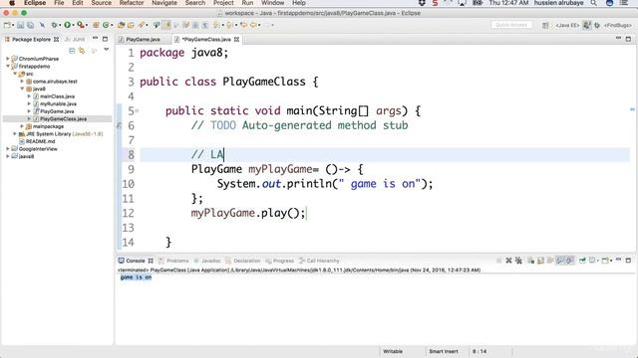Remove launch using console X icon
The image size is (638, 358).
[508, 261]
